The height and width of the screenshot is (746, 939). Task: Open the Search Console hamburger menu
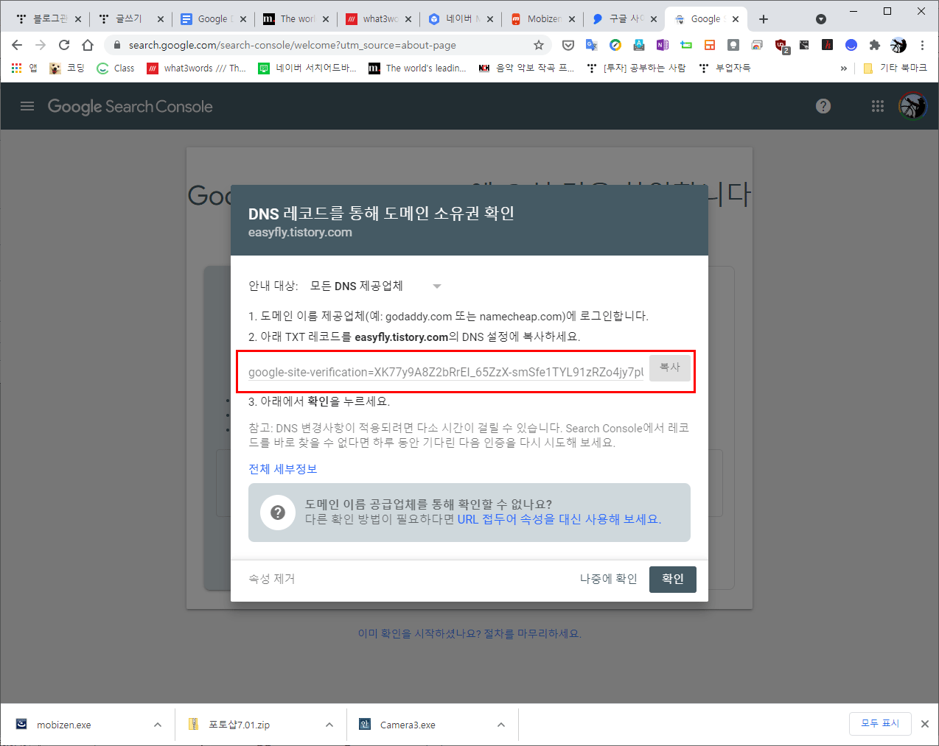pos(27,106)
